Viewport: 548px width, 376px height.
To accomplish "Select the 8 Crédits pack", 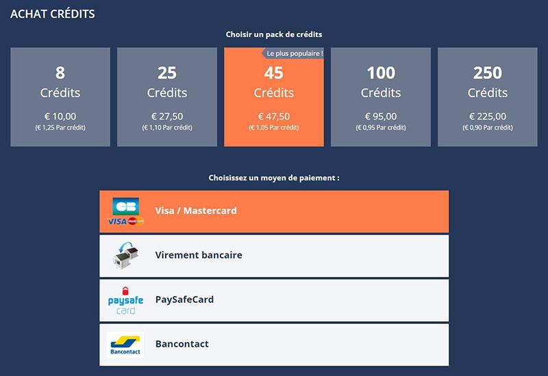I will tap(60, 97).
